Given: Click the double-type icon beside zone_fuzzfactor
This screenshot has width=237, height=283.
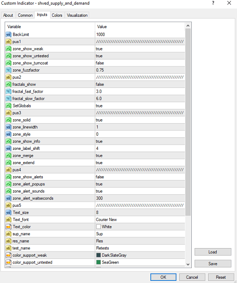Looking at the screenshot, I should (x=8, y=70).
